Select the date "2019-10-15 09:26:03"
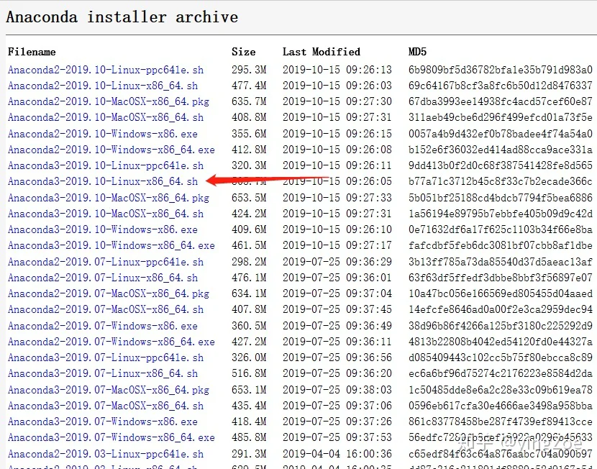Screen dimensions: 597x469 tap(337, 86)
